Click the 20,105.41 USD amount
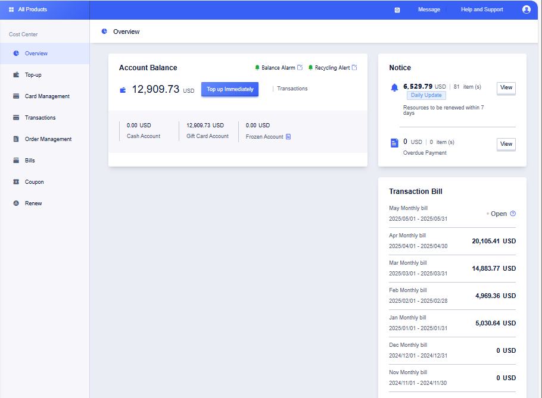542x398 pixels. coord(494,242)
